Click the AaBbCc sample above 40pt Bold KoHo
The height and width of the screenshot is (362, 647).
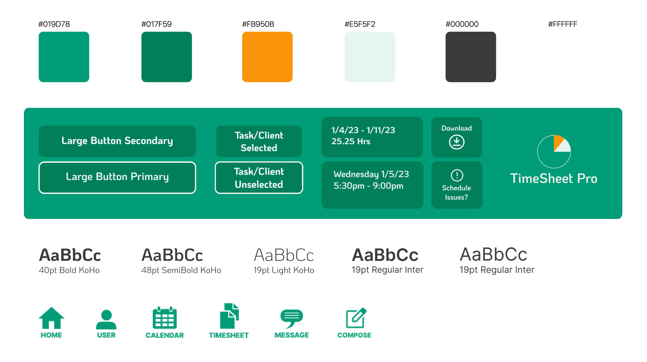(x=70, y=255)
